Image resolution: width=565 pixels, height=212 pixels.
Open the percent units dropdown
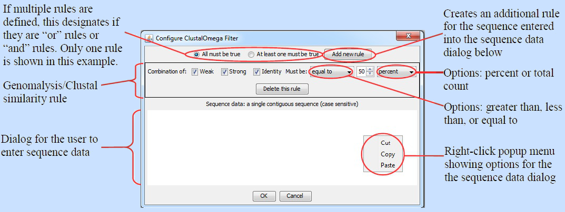point(397,72)
